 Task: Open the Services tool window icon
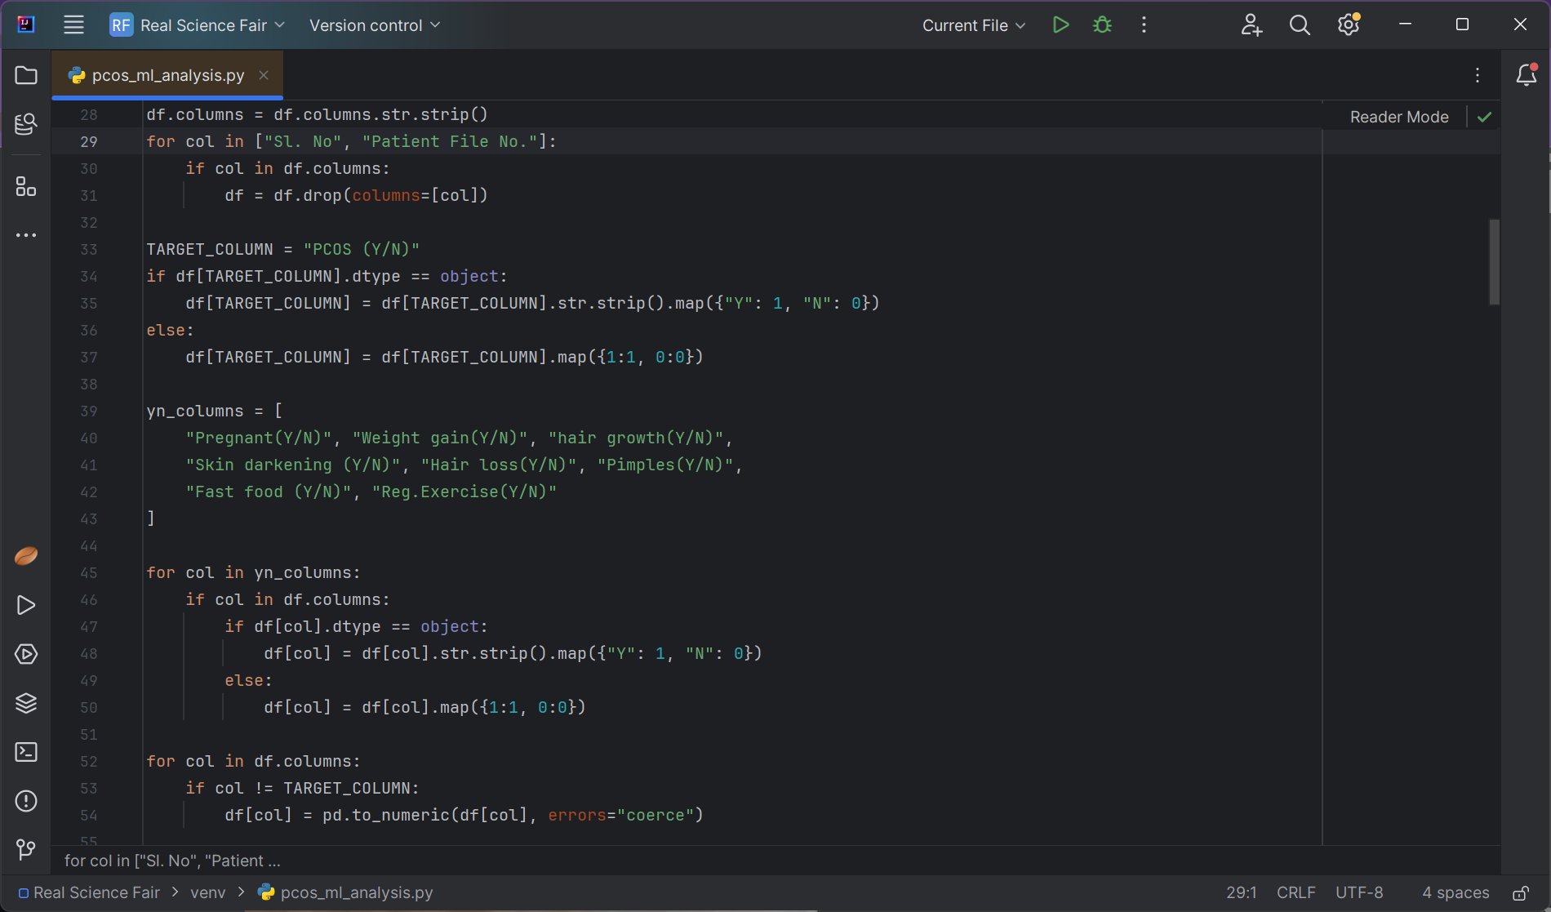(x=26, y=654)
